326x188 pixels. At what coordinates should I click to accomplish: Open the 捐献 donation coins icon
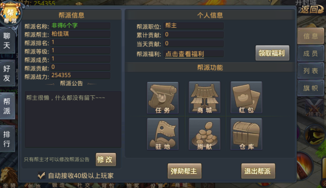click(205, 134)
